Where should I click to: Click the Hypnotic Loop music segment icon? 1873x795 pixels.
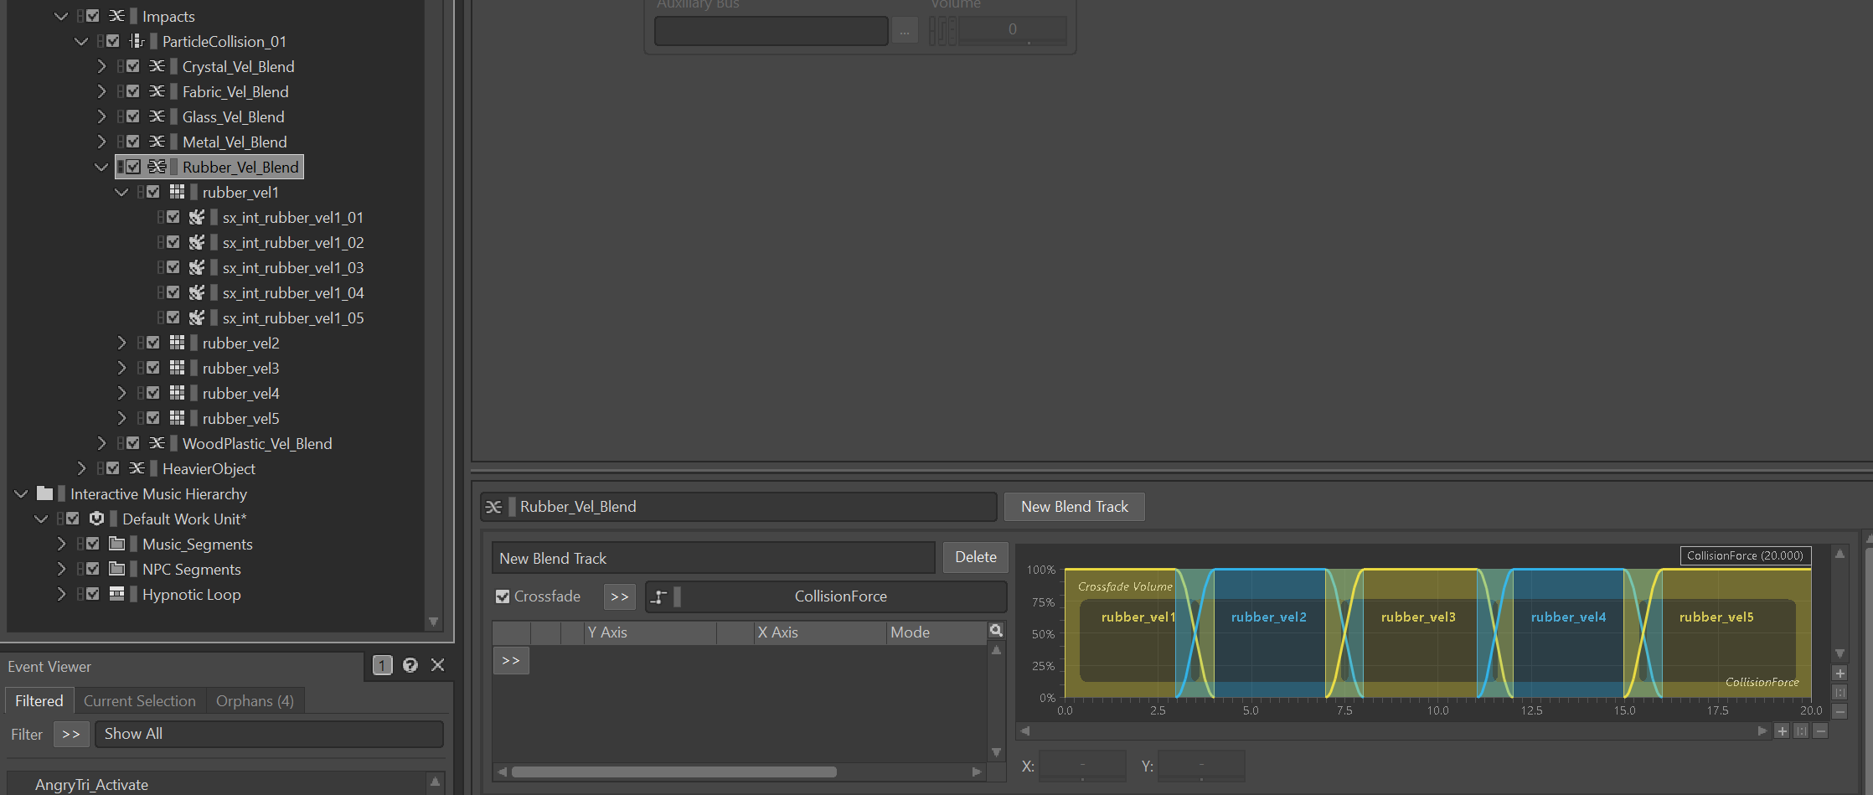[x=116, y=594]
